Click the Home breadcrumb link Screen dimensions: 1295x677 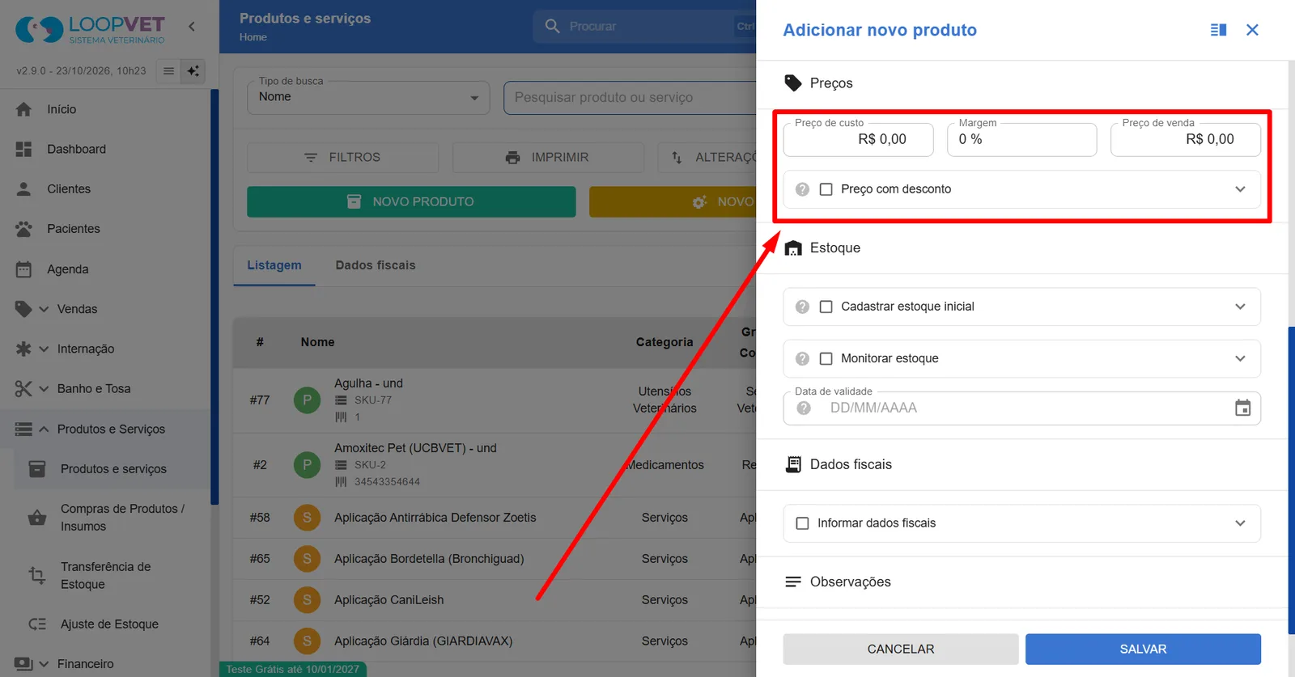(x=253, y=37)
